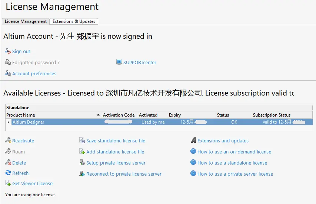Click the Roam link
Screen dimensions: 316x204
pyautogui.click(x=19, y=152)
